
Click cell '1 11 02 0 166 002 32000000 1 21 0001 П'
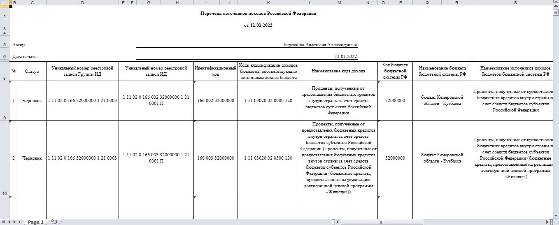(156, 100)
